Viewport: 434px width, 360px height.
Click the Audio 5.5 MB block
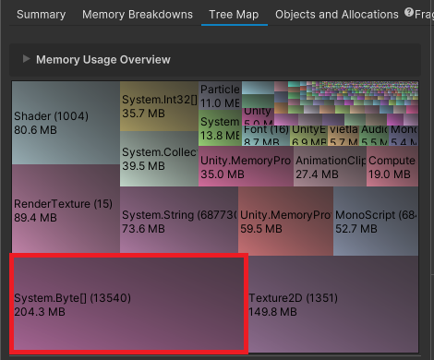[374, 136]
